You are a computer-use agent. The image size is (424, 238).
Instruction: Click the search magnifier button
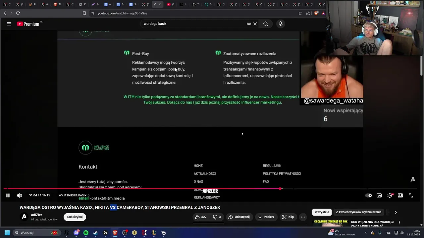point(266,24)
